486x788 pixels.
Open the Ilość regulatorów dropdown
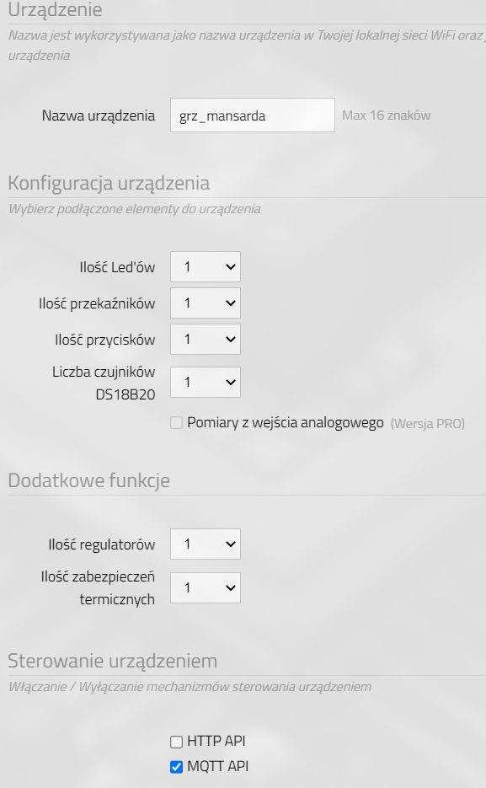tap(206, 544)
